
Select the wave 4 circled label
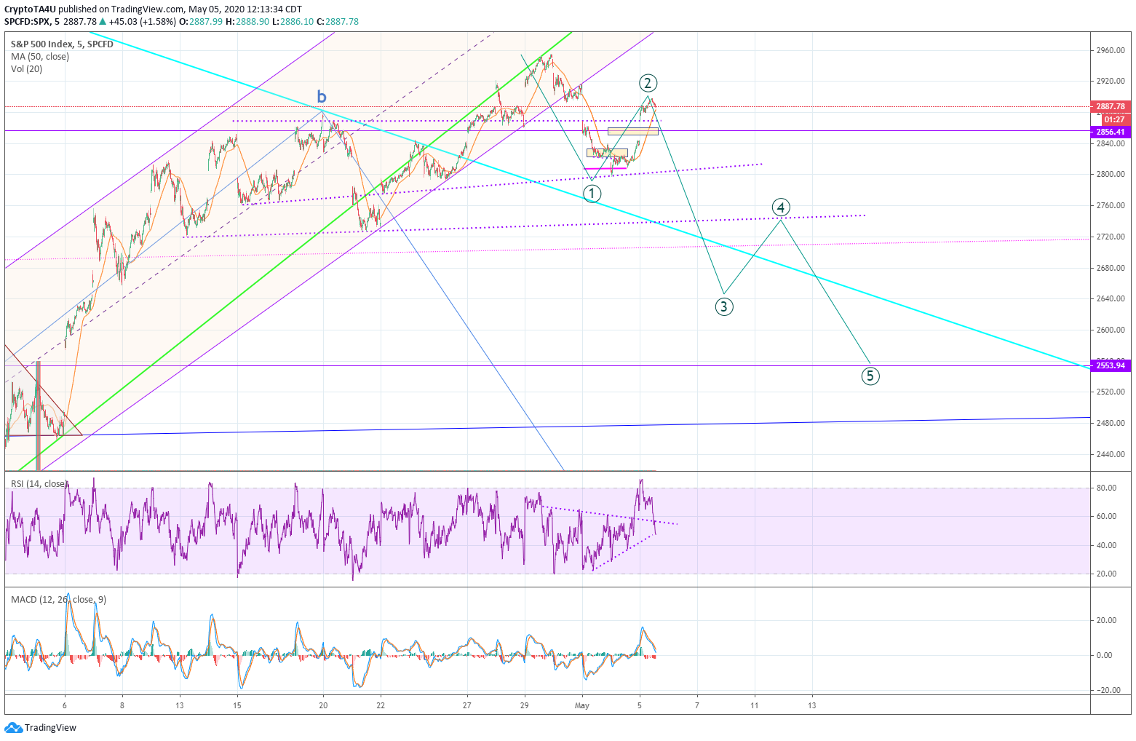click(x=781, y=207)
